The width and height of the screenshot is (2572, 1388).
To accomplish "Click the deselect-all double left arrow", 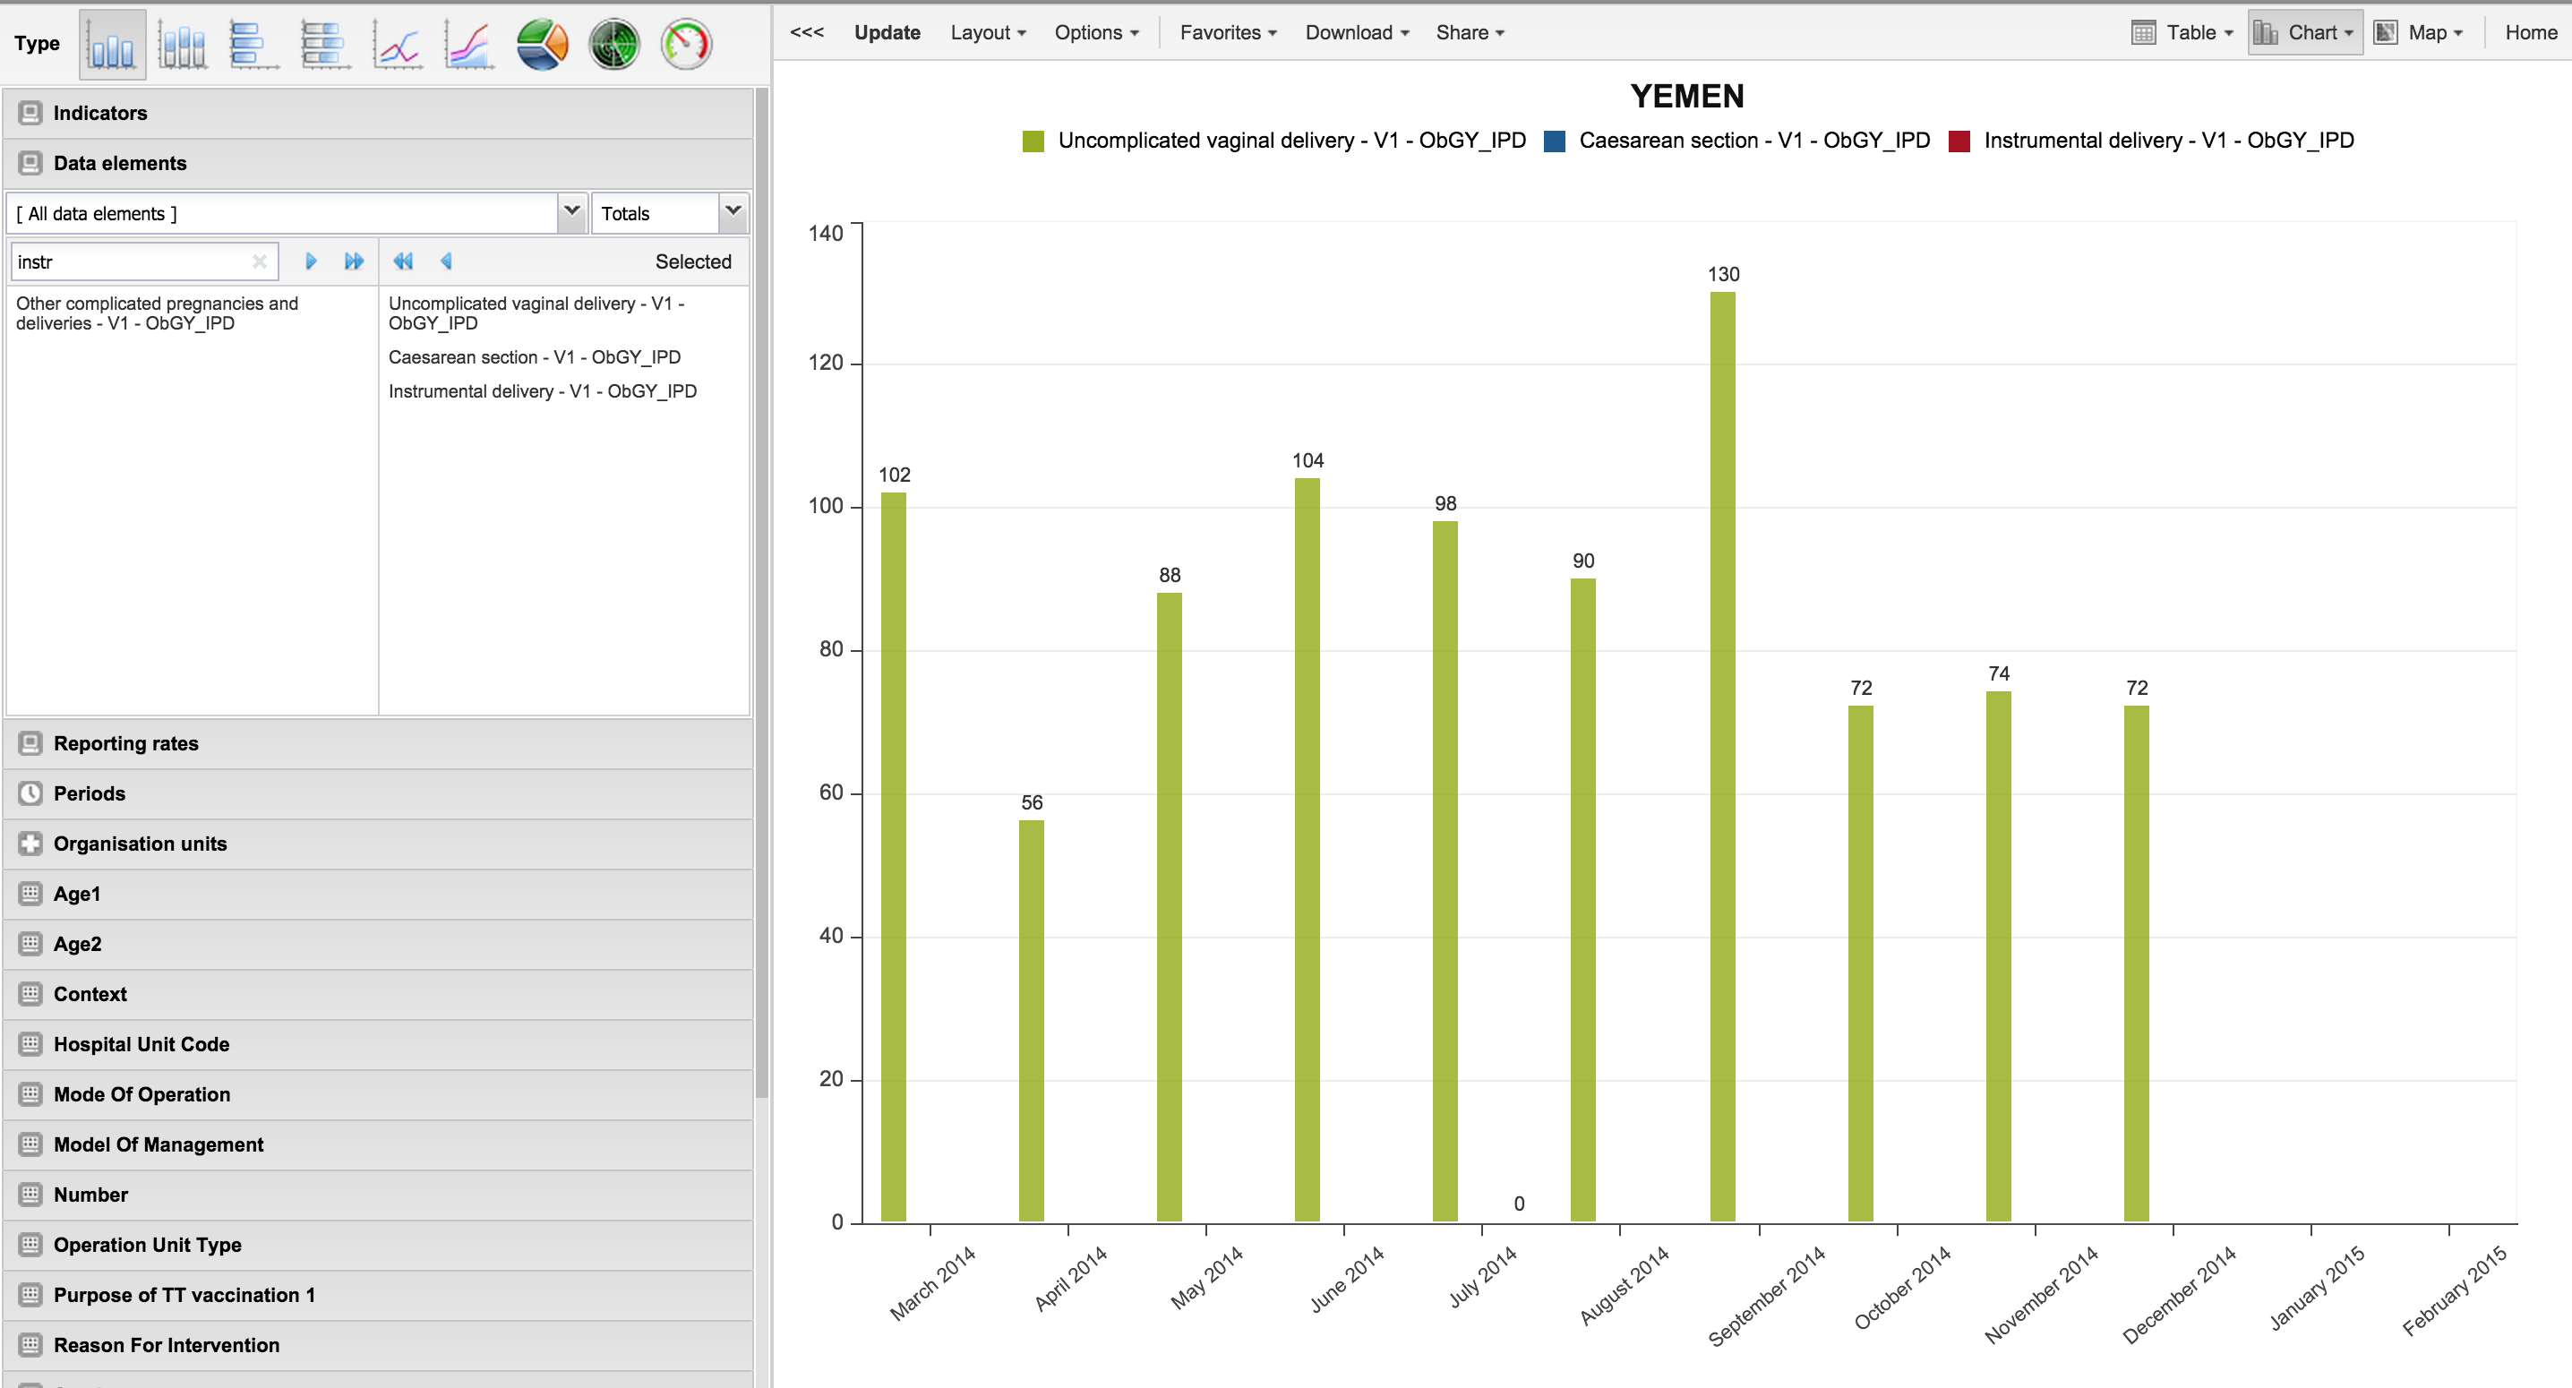I will (402, 261).
